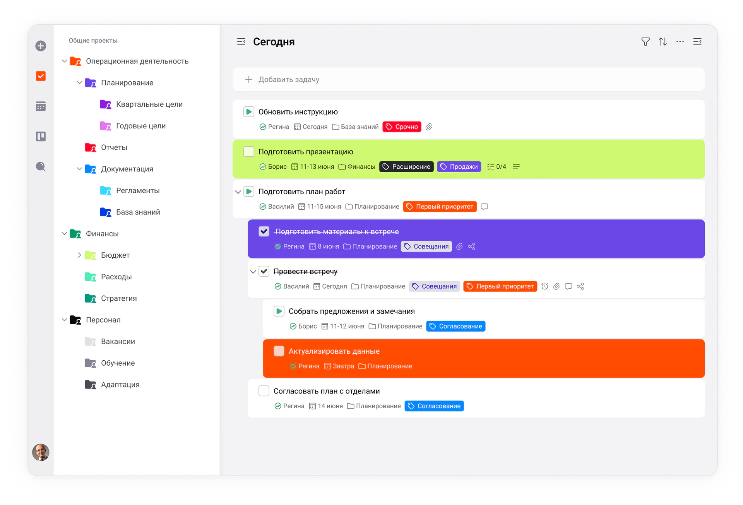Uncheck Подготовить материалы к встрече
Screen dimensions: 743x505
pos(264,231)
